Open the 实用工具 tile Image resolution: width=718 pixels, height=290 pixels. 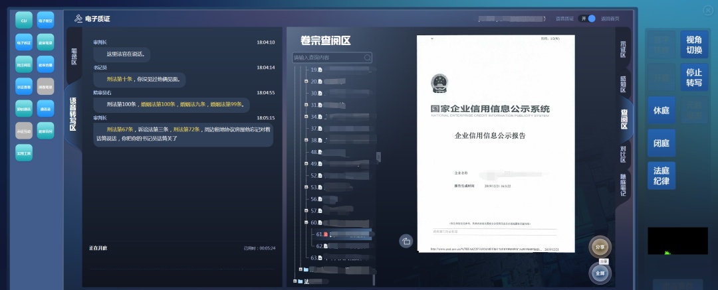[x=24, y=153]
